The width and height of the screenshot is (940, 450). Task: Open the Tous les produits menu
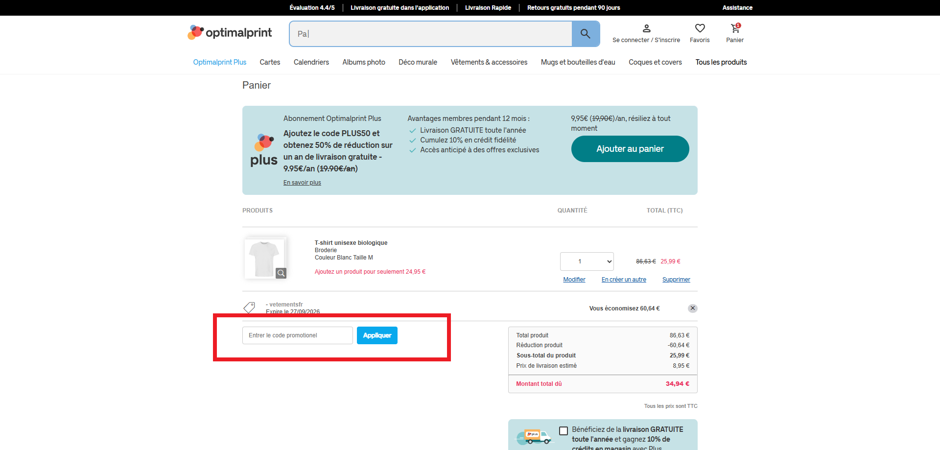[721, 62]
